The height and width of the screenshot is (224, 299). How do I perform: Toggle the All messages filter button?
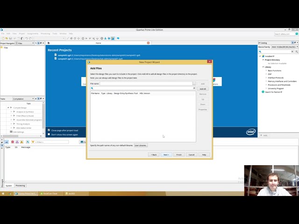tap(7, 142)
